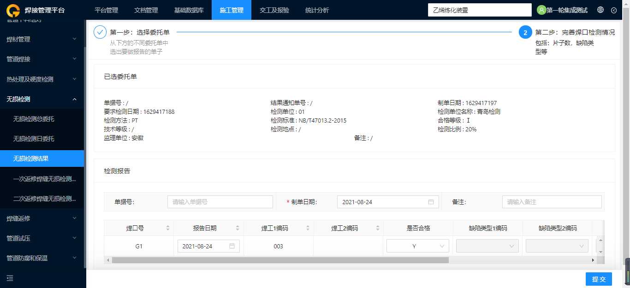Expand 焊材管理 sidebar menu

pos(42,39)
